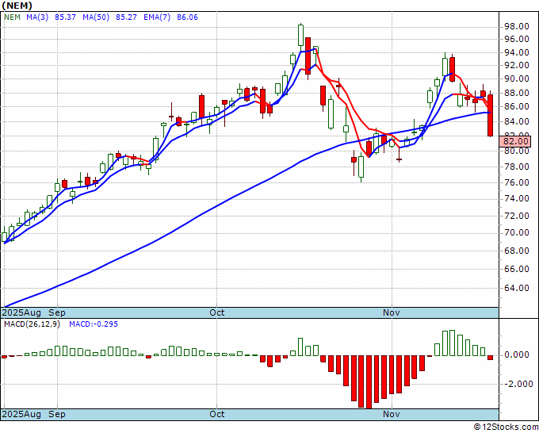Click the 86.06 EMA(7) value
Viewport: 539px width, 433px height.
click(x=187, y=17)
